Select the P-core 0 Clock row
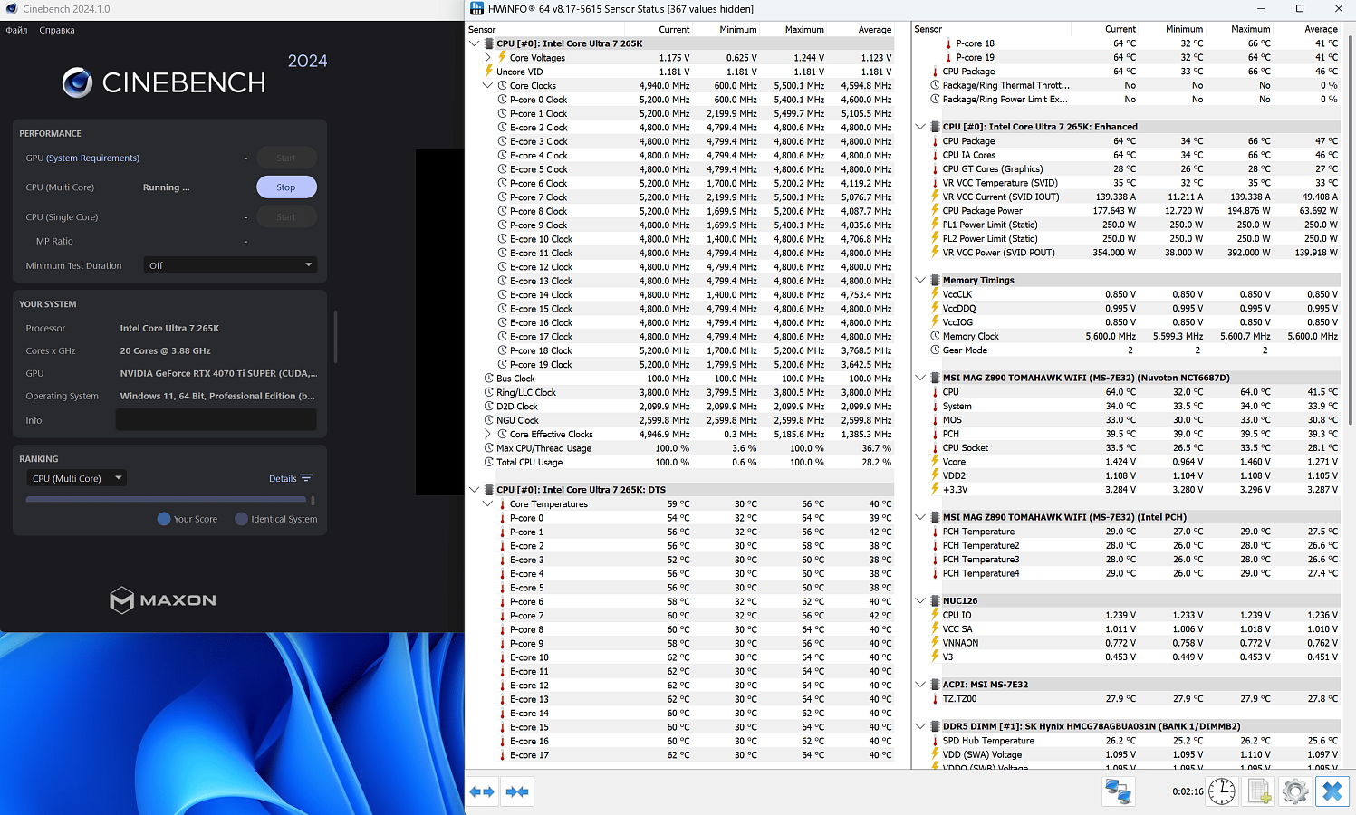The width and height of the screenshot is (1356, 815). (x=680, y=100)
